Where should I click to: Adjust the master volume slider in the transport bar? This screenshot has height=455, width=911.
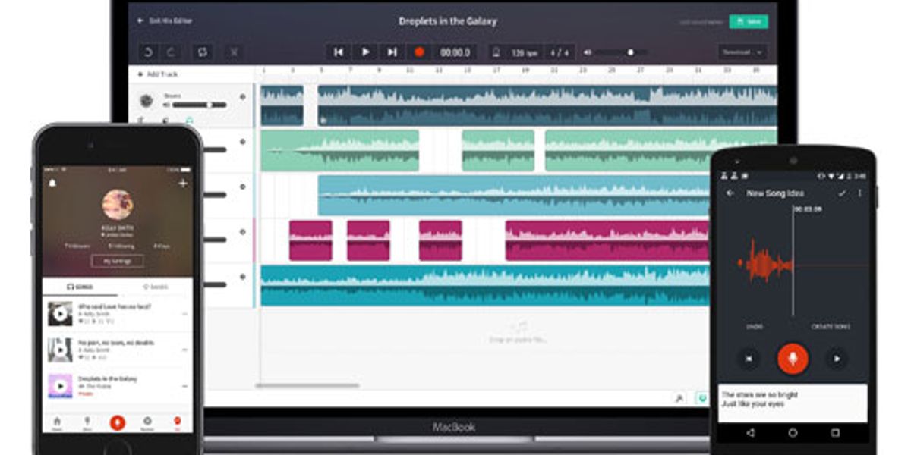tap(630, 52)
